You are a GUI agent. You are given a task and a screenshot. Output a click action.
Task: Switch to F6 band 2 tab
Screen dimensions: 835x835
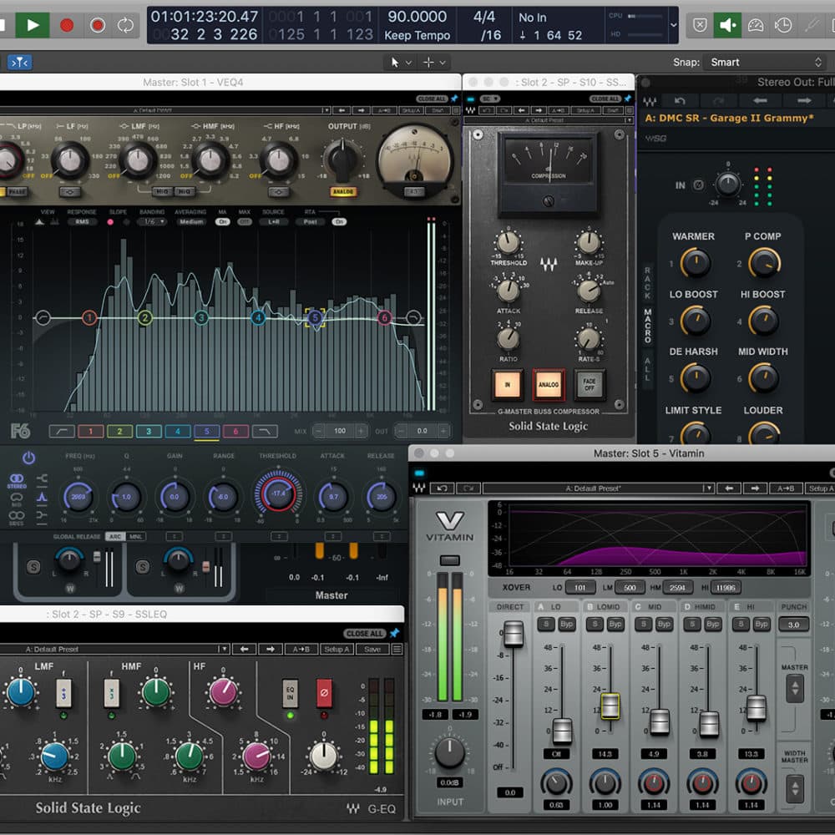click(119, 432)
